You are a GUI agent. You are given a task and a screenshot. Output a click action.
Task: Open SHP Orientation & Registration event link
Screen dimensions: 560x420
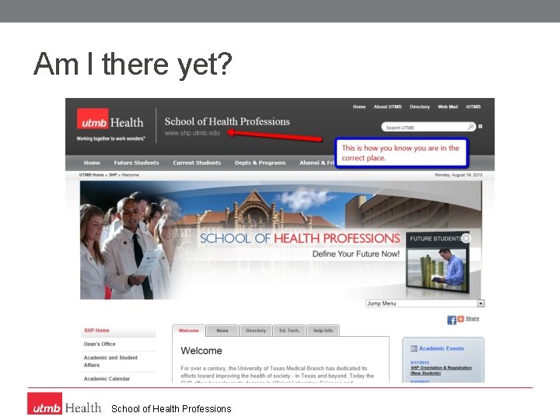tap(441, 370)
